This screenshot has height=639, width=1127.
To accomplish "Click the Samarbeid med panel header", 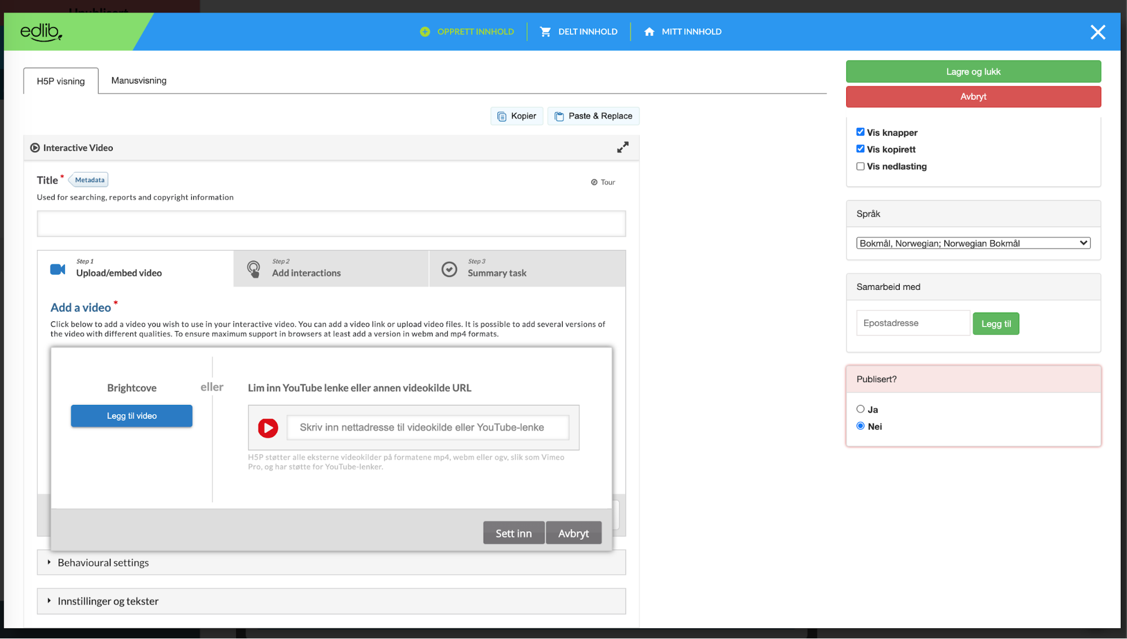I will coord(973,287).
